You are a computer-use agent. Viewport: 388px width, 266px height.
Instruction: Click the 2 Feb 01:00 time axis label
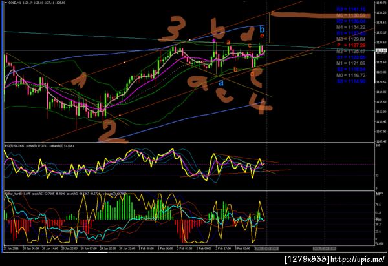point(184,248)
